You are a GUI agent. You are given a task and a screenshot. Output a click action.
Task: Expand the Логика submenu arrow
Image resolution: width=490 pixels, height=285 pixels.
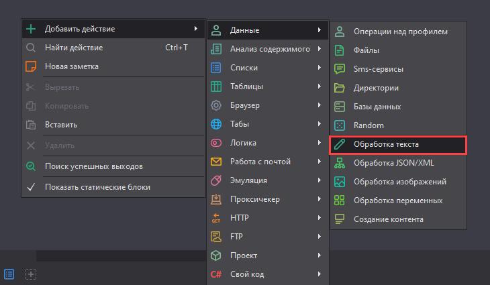pyautogui.click(x=320, y=143)
